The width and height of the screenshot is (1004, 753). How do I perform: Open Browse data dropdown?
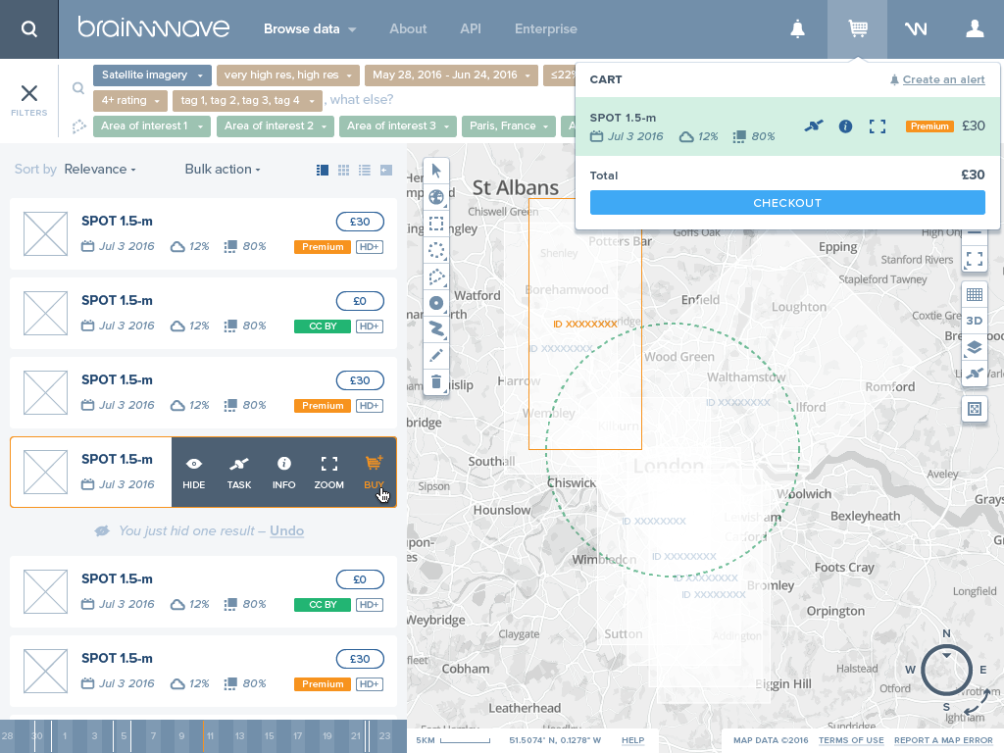pos(310,28)
